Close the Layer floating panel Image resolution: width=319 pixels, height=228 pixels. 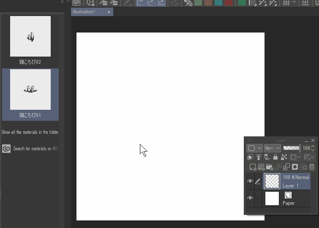[313, 140]
